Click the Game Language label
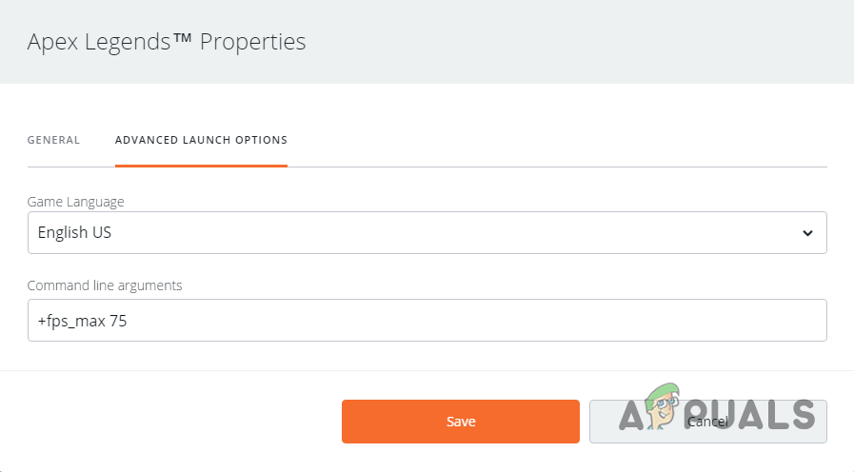Image resolution: width=854 pixels, height=472 pixels. [75, 202]
